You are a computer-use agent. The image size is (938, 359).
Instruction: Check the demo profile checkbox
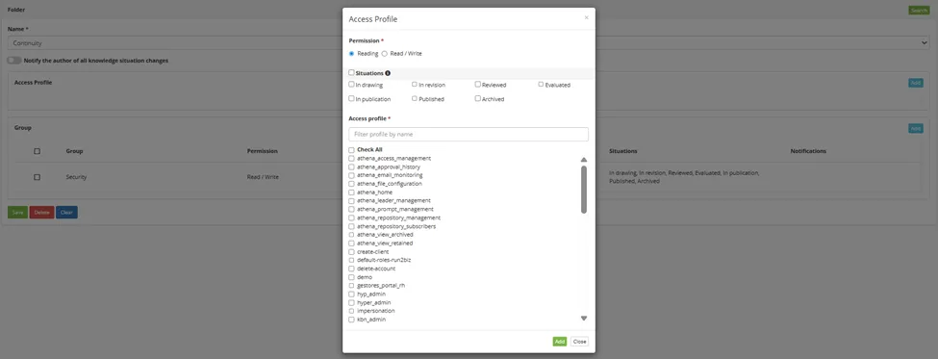point(352,277)
